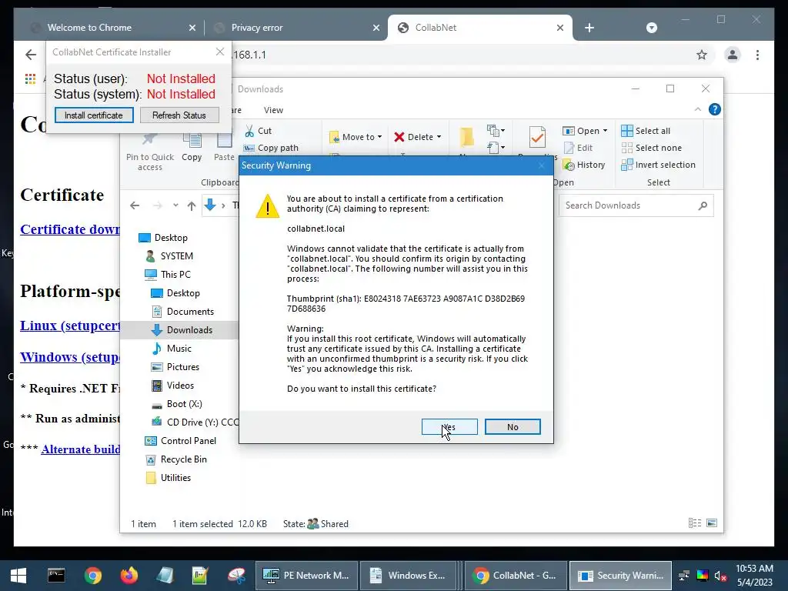Click Explorer up arrow

192,205
